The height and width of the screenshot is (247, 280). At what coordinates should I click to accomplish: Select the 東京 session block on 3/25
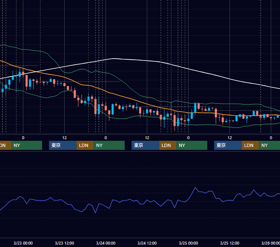coord(228,145)
